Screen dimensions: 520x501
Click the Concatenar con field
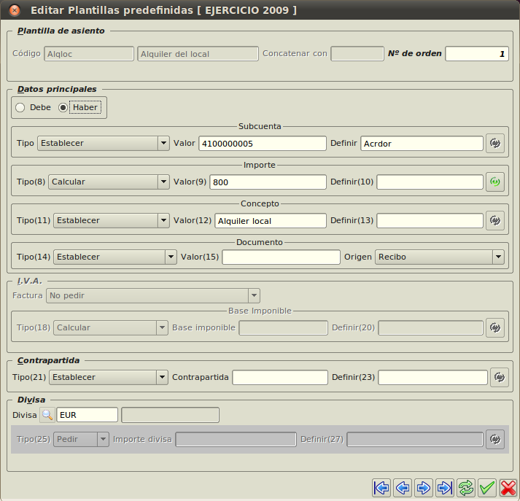pos(357,53)
